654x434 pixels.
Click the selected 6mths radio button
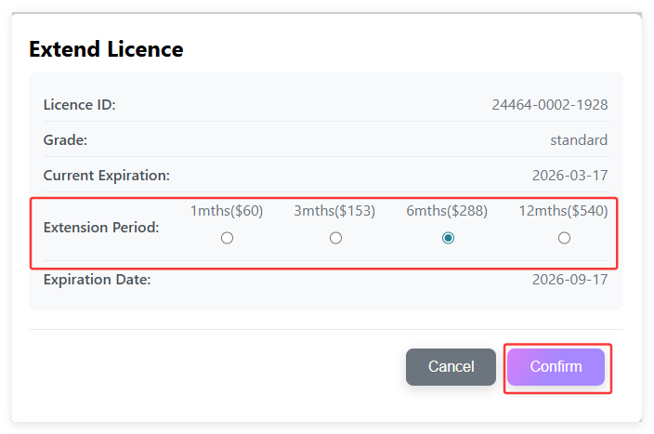(x=448, y=238)
